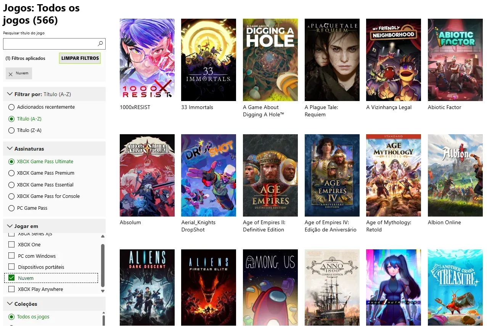
Task: Open the Albion Online game cover
Action: coord(455,175)
